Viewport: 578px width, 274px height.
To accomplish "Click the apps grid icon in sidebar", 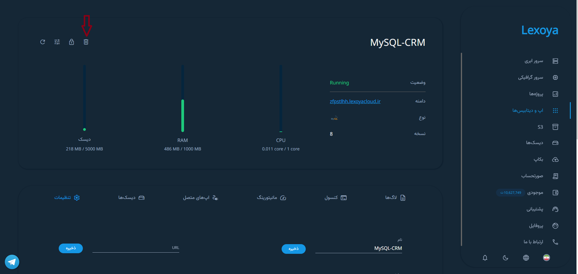I will click(555, 111).
